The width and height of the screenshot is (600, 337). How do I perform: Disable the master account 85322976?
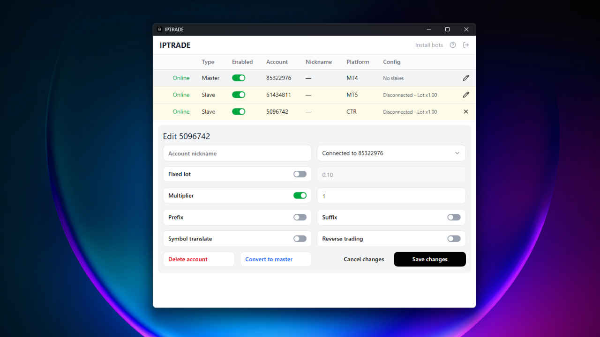point(239,78)
